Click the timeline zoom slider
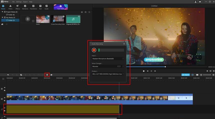 pyautogui.click(x=207, y=75)
